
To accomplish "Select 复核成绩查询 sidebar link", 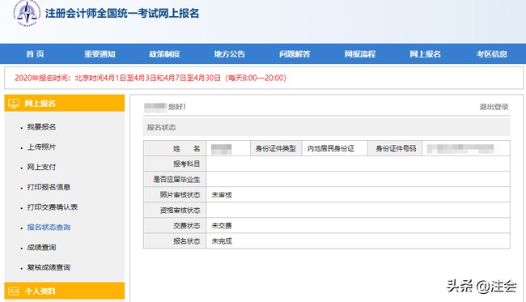I will tap(49, 267).
